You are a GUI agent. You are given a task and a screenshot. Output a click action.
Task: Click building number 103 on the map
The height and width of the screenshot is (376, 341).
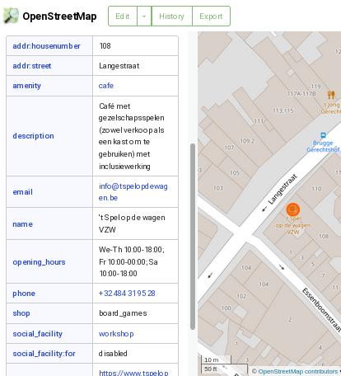coord(218,188)
